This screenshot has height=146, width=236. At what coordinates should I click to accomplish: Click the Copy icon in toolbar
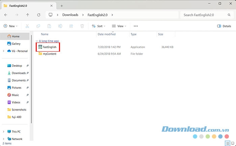(x=38, y=26)
